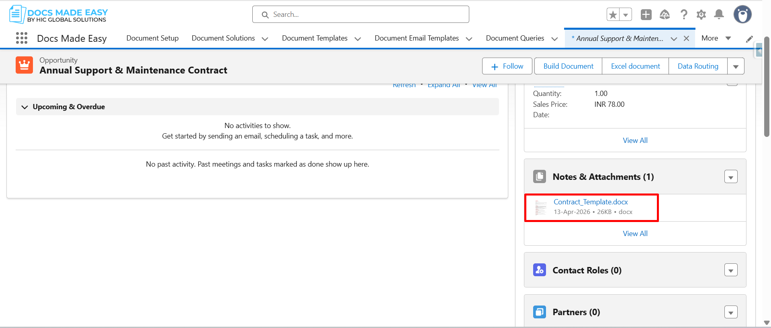Open more record actions dropdown arrow
Screen dimensions: 771x328
click(x=736, y=66)
